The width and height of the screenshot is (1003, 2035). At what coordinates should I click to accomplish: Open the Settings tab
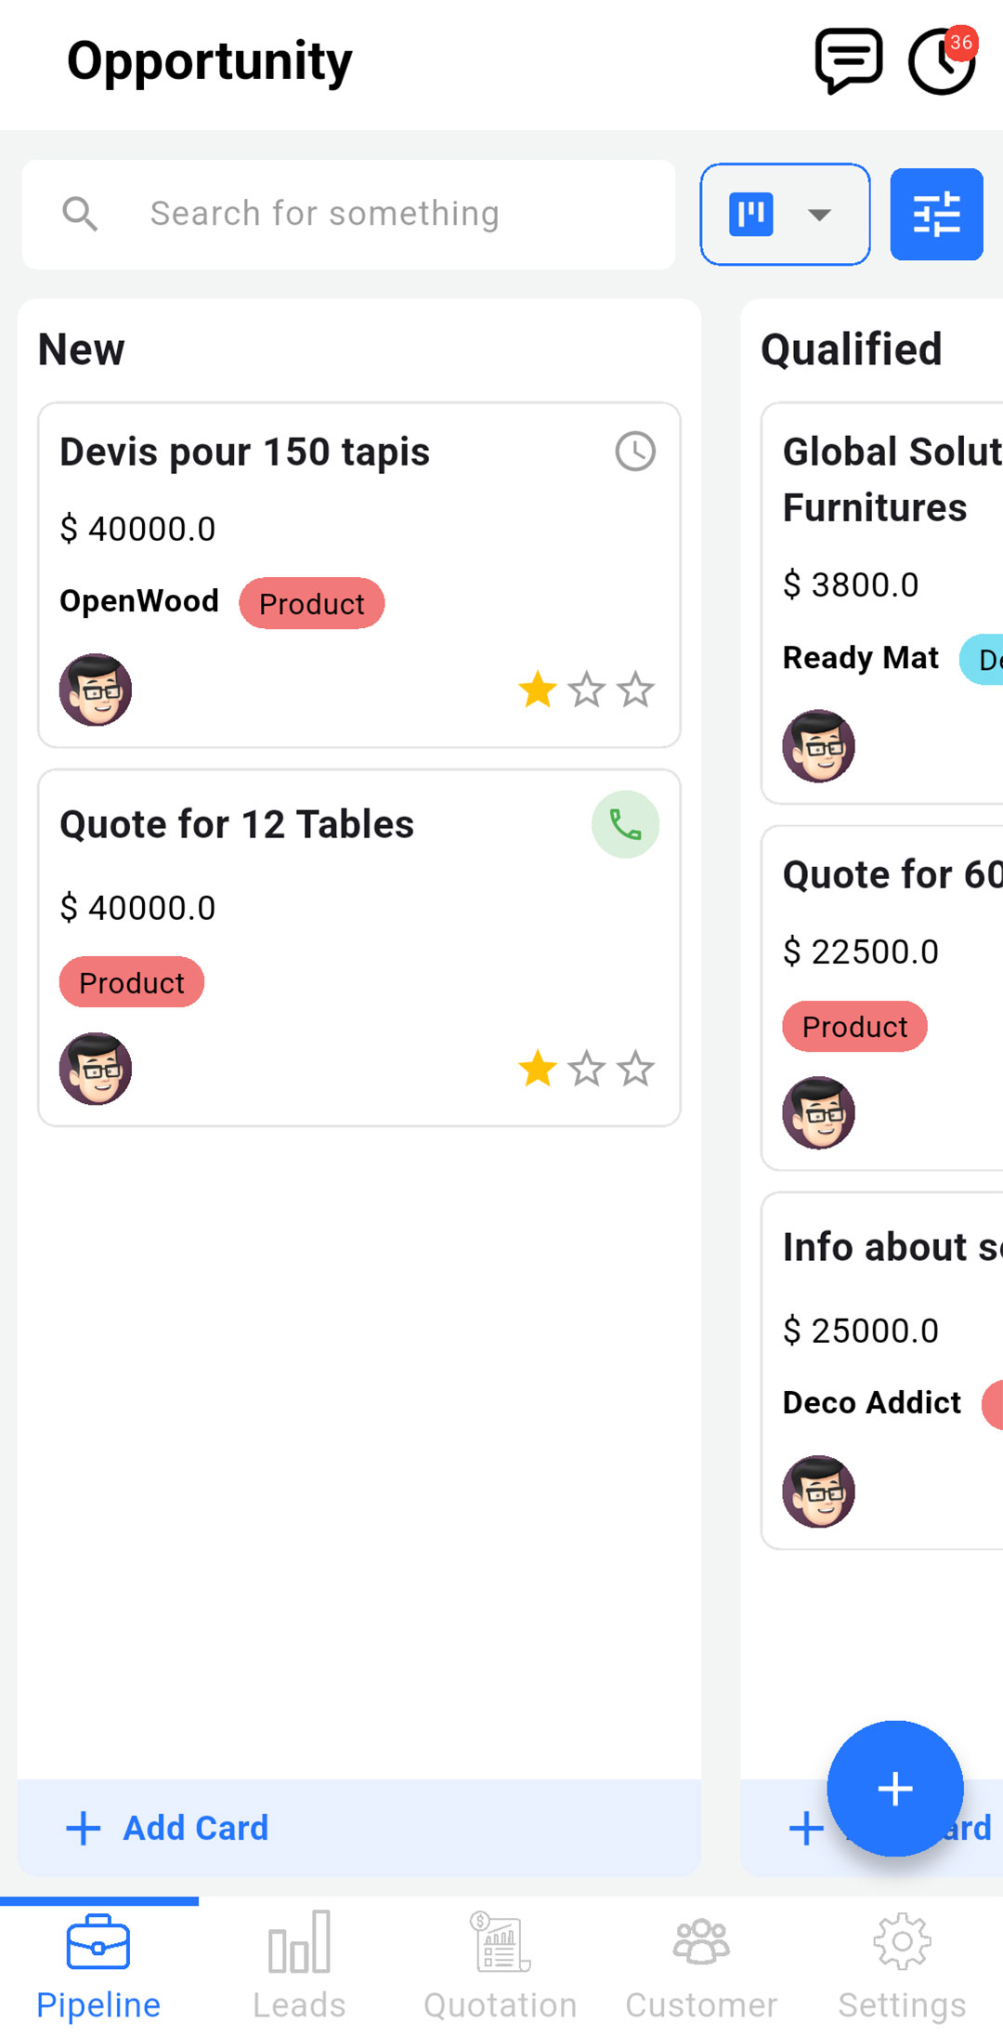click(903, 1966)
